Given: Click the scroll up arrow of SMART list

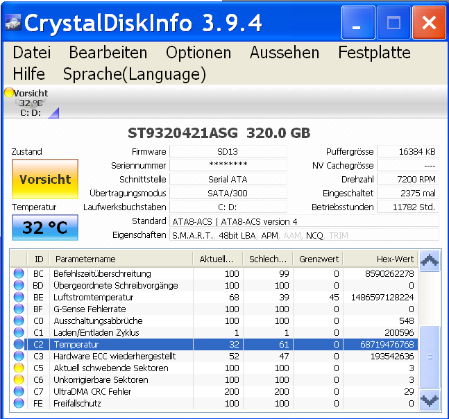Looking at the screenshot, I should [x=430, y=261].
